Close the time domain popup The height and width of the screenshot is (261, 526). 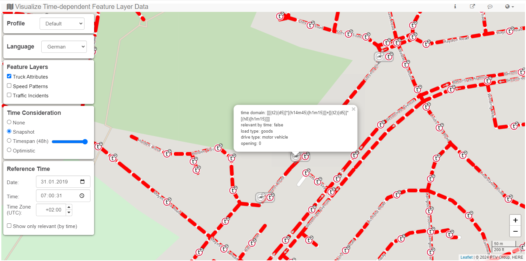(x=353, y=109)
